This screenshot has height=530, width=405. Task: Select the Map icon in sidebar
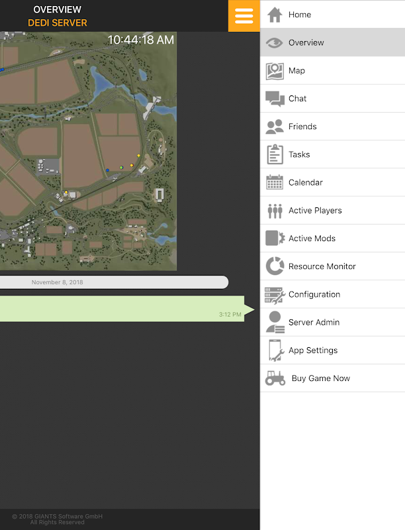click(x=275, y=71)
